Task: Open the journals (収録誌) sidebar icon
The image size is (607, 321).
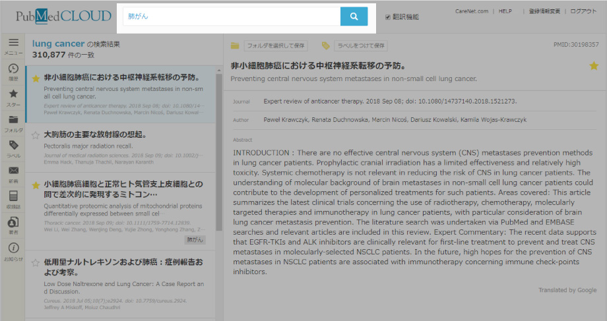Action: pyautogui.click(x=13, y=198)
